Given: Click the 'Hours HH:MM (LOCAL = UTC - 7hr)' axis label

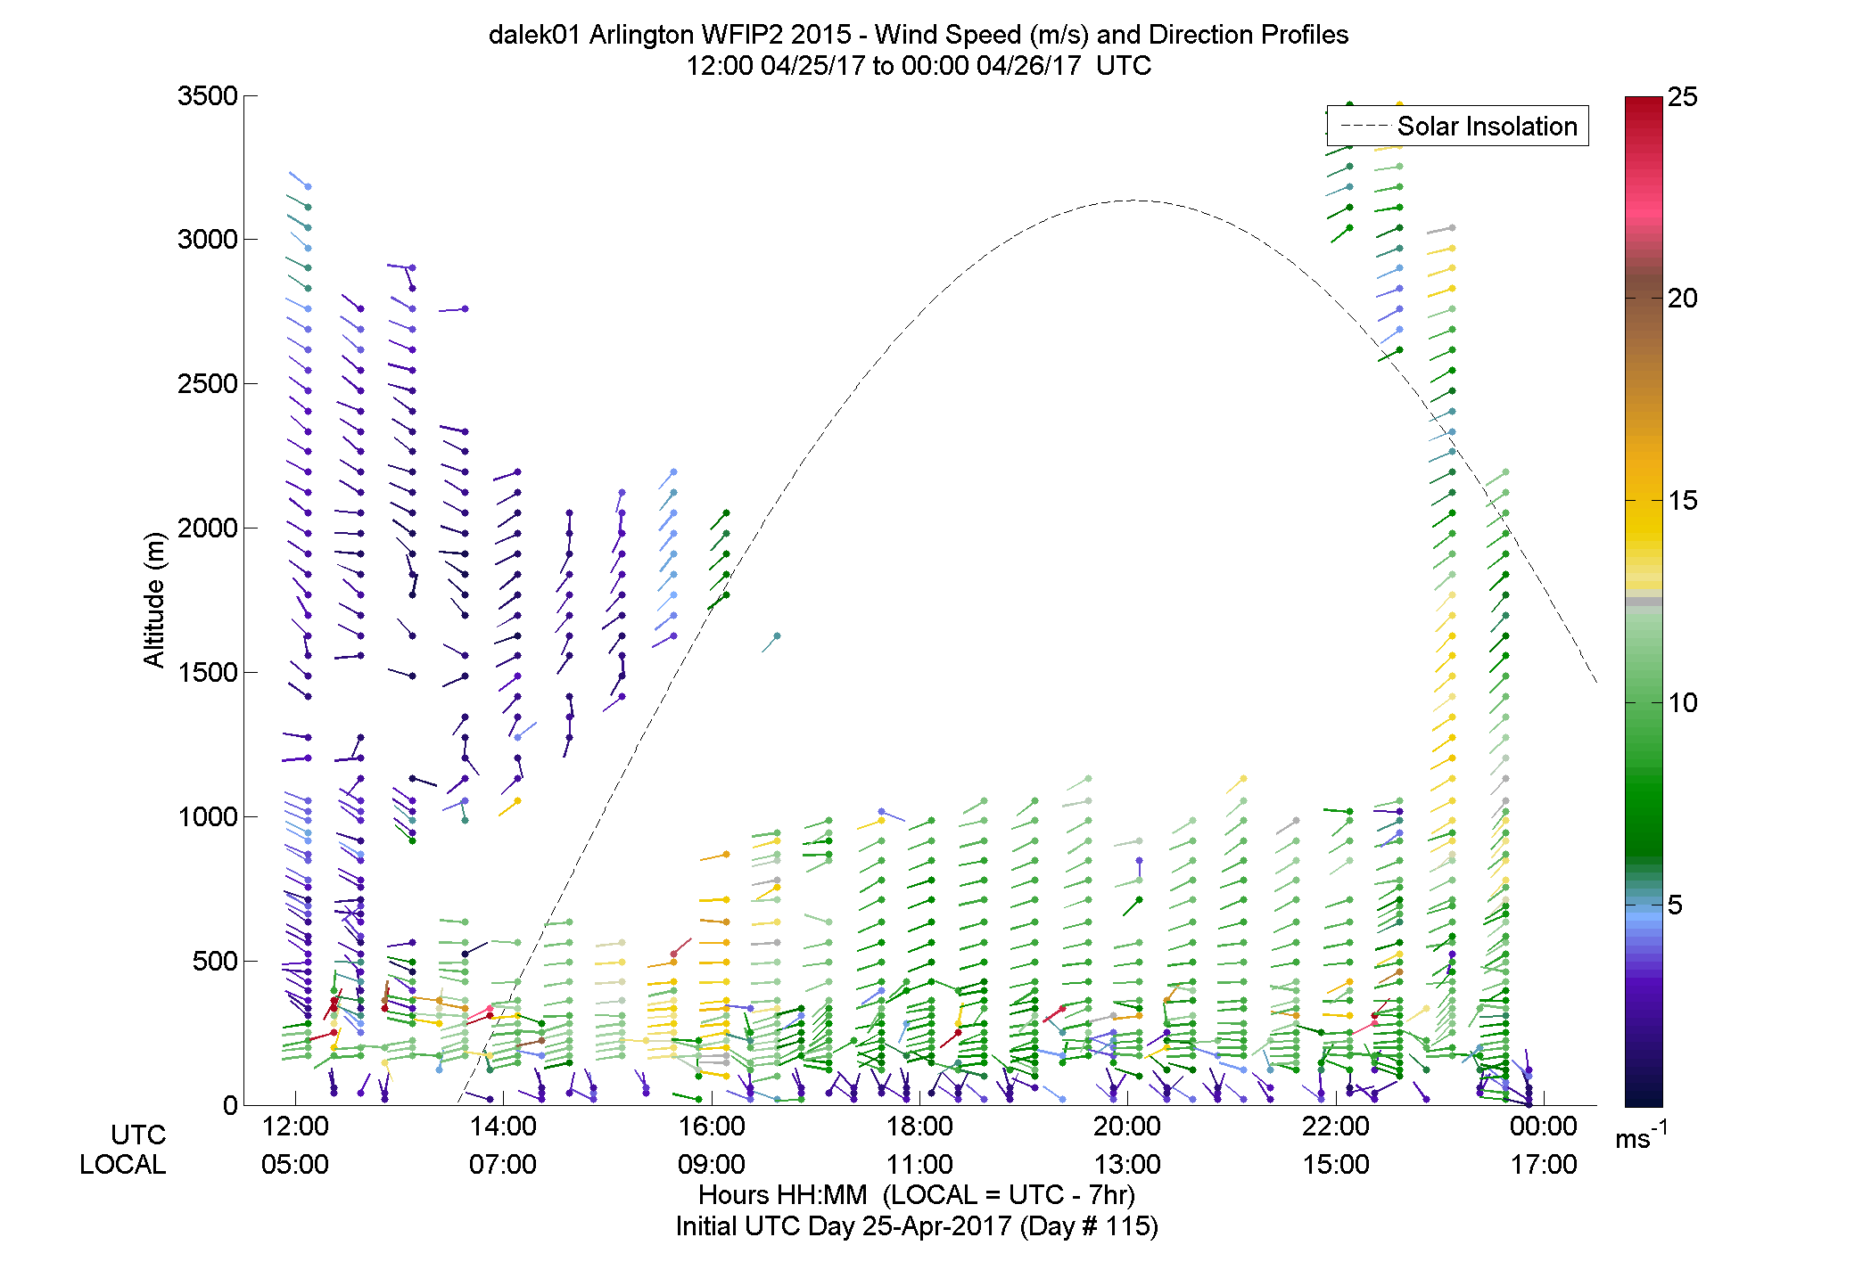Looking at the screenshot, I should coord(917,1195).
